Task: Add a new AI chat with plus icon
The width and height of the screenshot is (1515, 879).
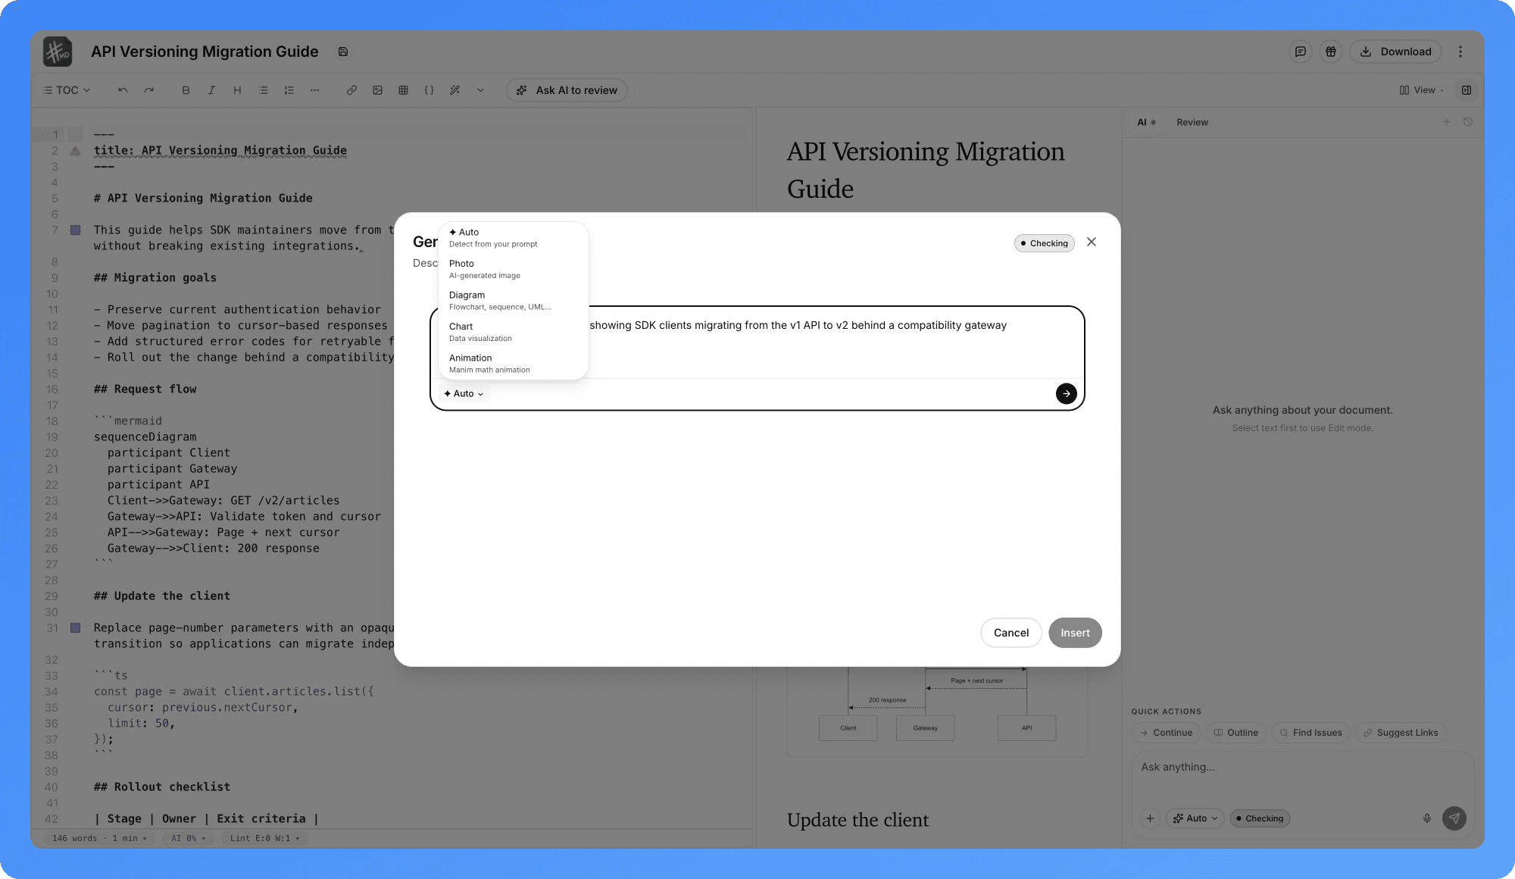Action: click(1446, 122)
